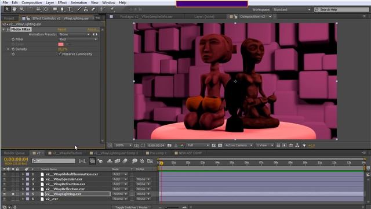
Task: Toggle Photo Filter fx effect switch
Action: tap(8, 30)
